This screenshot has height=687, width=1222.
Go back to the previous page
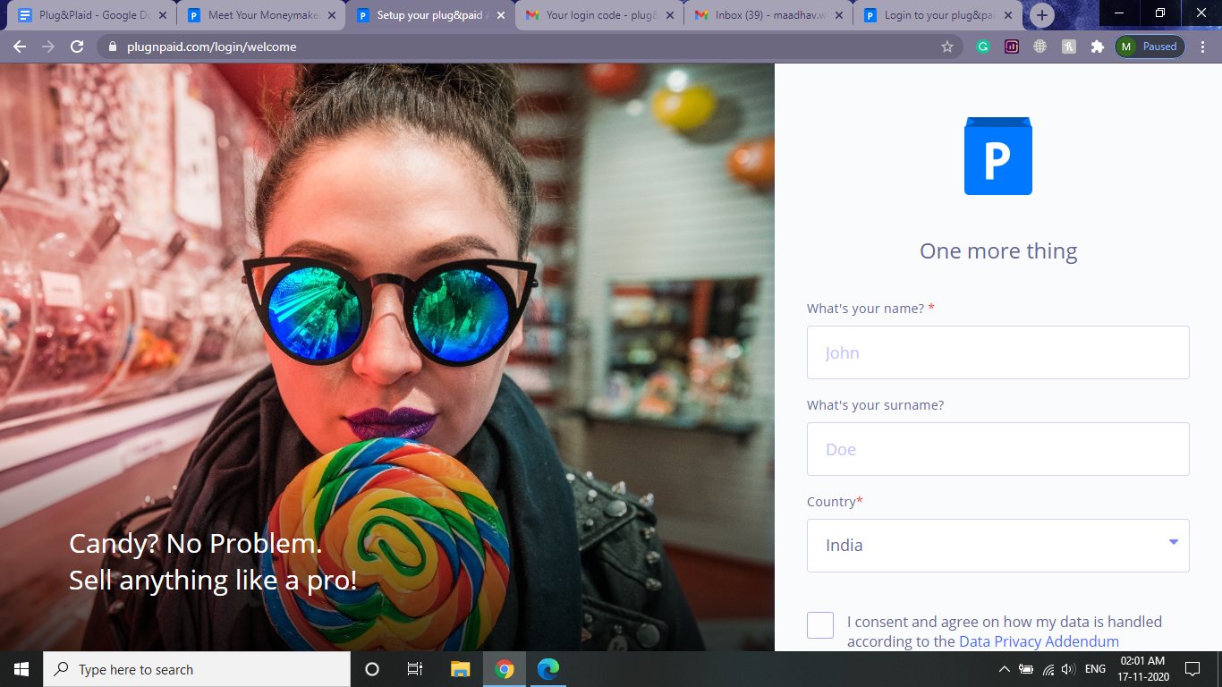click(x=20, y=47)
